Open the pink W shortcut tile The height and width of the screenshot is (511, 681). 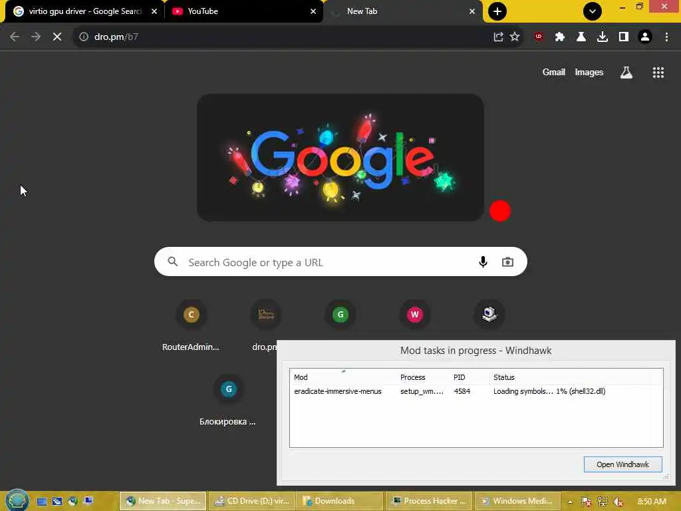tap(415, 315)
